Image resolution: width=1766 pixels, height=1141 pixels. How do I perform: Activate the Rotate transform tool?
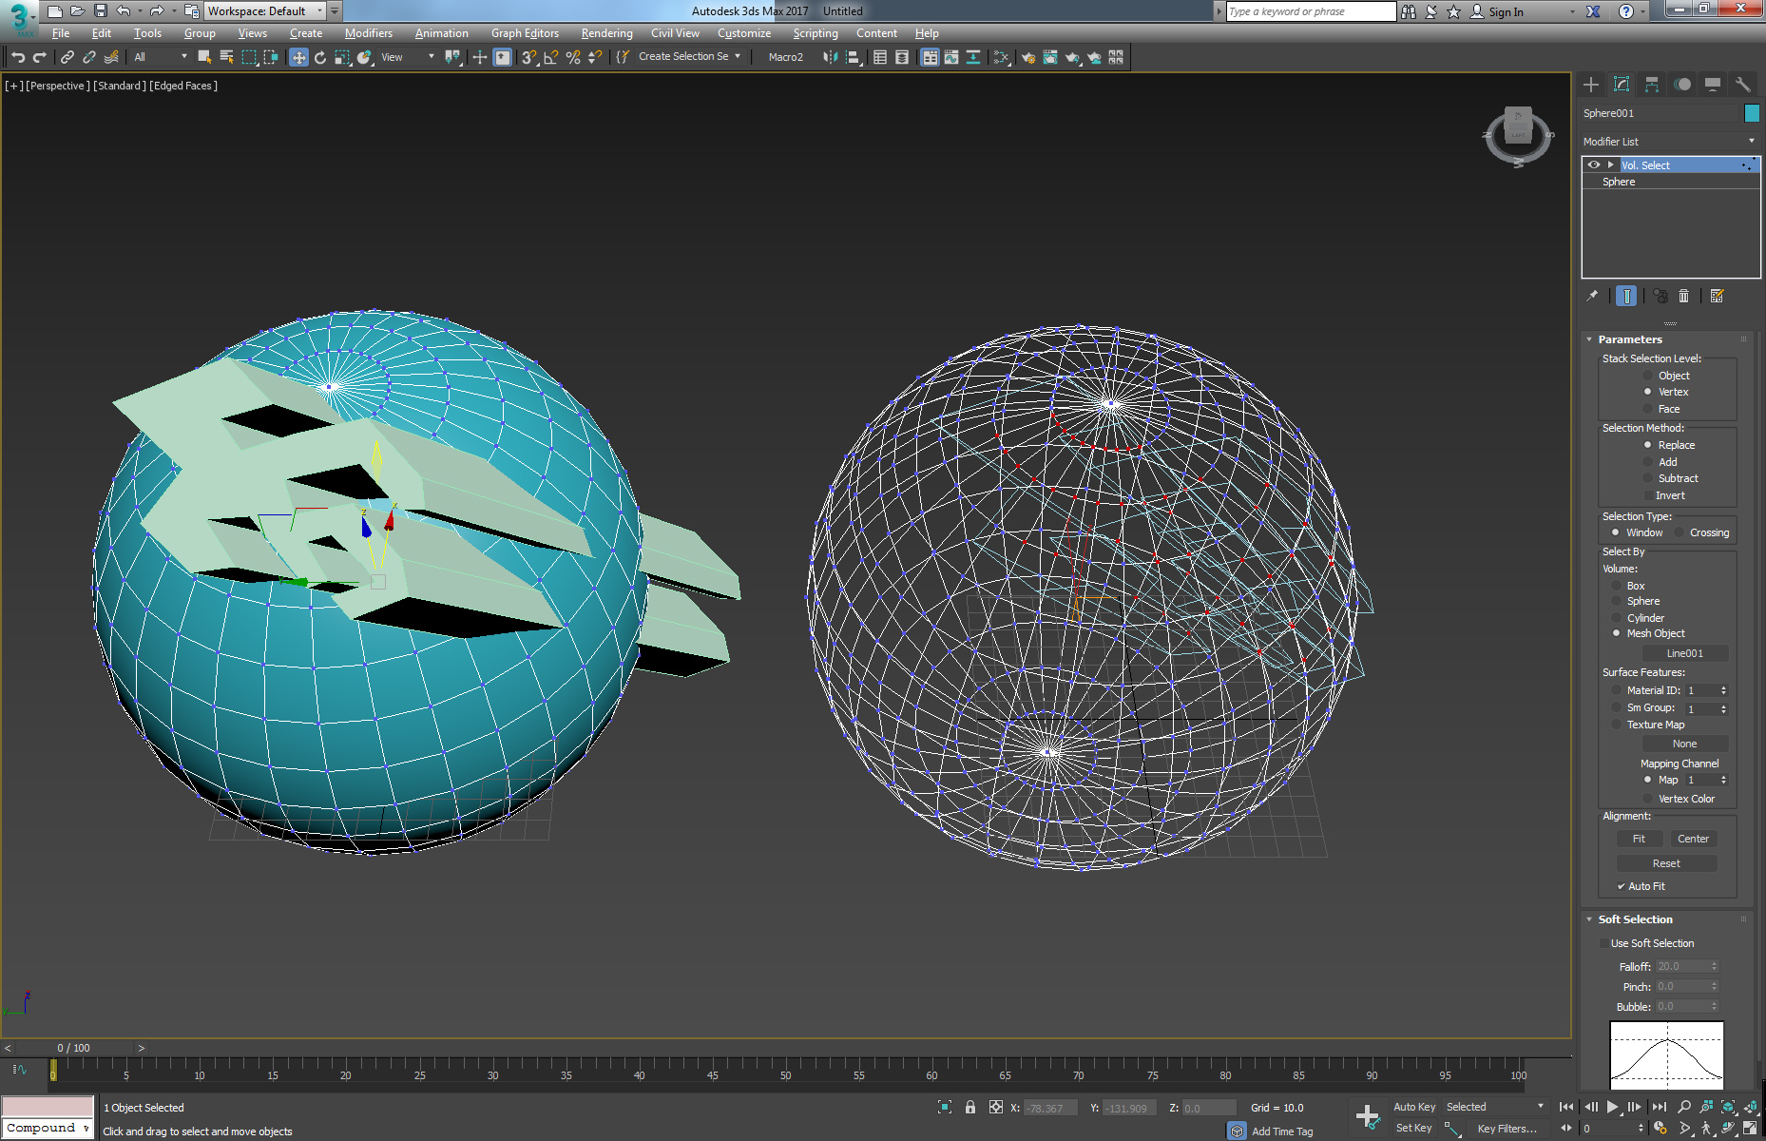[x=320, y=58]
